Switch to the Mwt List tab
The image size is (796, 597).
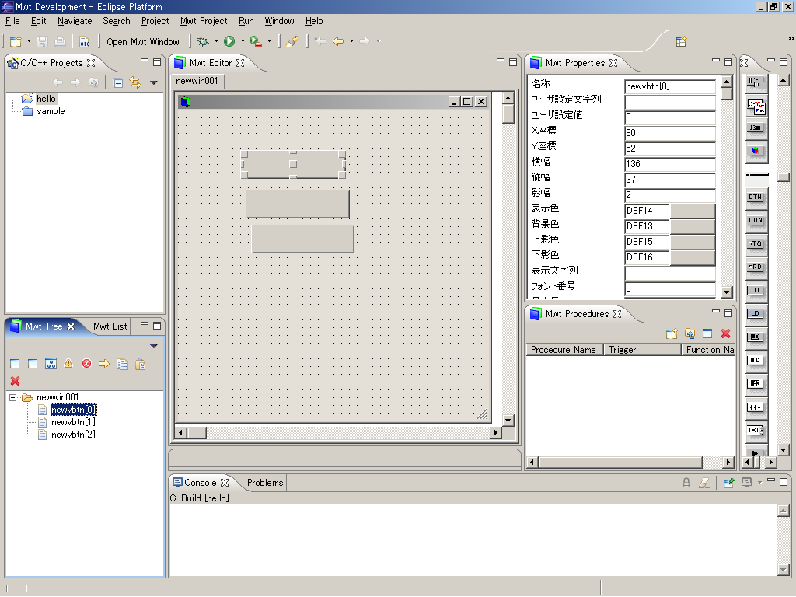pos(110,326)
